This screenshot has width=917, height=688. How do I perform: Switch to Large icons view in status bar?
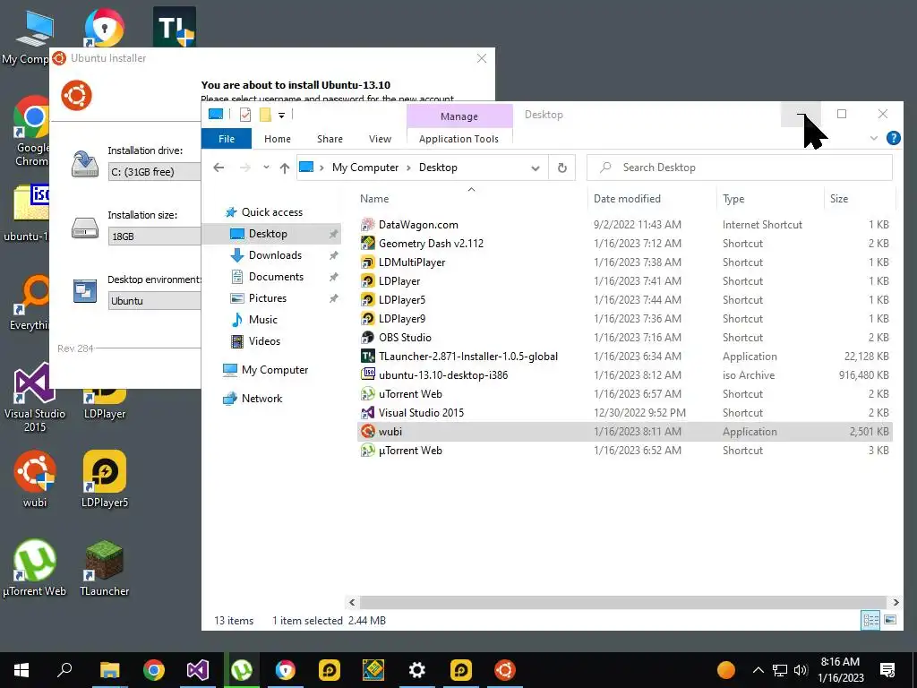point(890,620)
